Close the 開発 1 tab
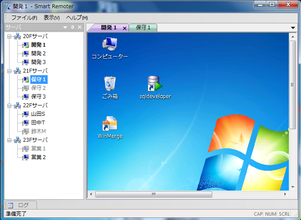The height and width of the screenshot is (220, 301). coord(125,28)
